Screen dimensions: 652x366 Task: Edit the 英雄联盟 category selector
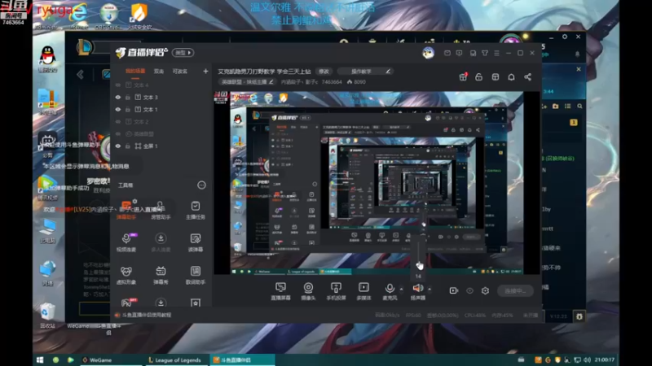[247, 82]
